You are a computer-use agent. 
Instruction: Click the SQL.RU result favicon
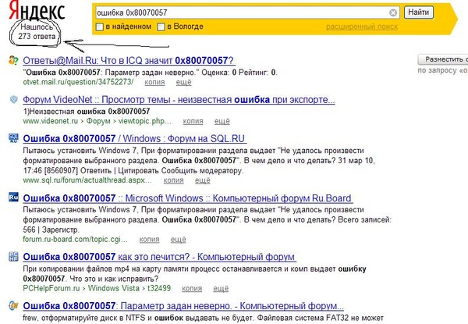click(x=13, y=138)
